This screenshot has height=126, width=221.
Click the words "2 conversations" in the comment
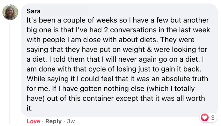coord(104,30)
